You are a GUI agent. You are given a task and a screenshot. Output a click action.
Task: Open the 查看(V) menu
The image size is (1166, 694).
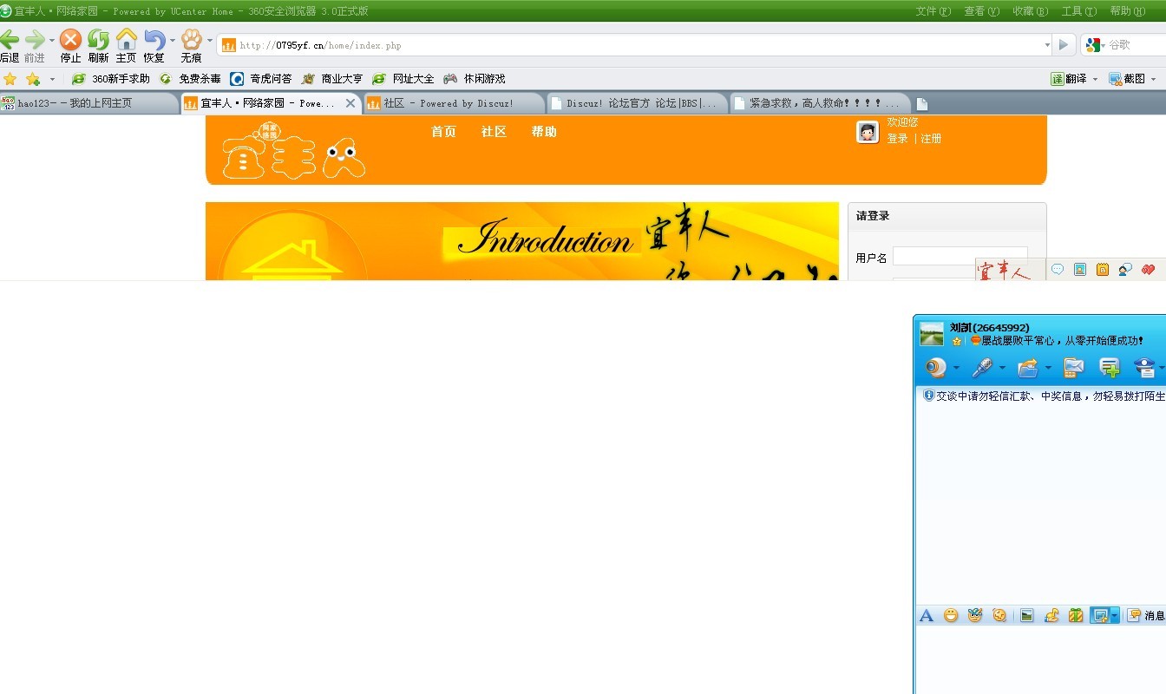point(982,11)
